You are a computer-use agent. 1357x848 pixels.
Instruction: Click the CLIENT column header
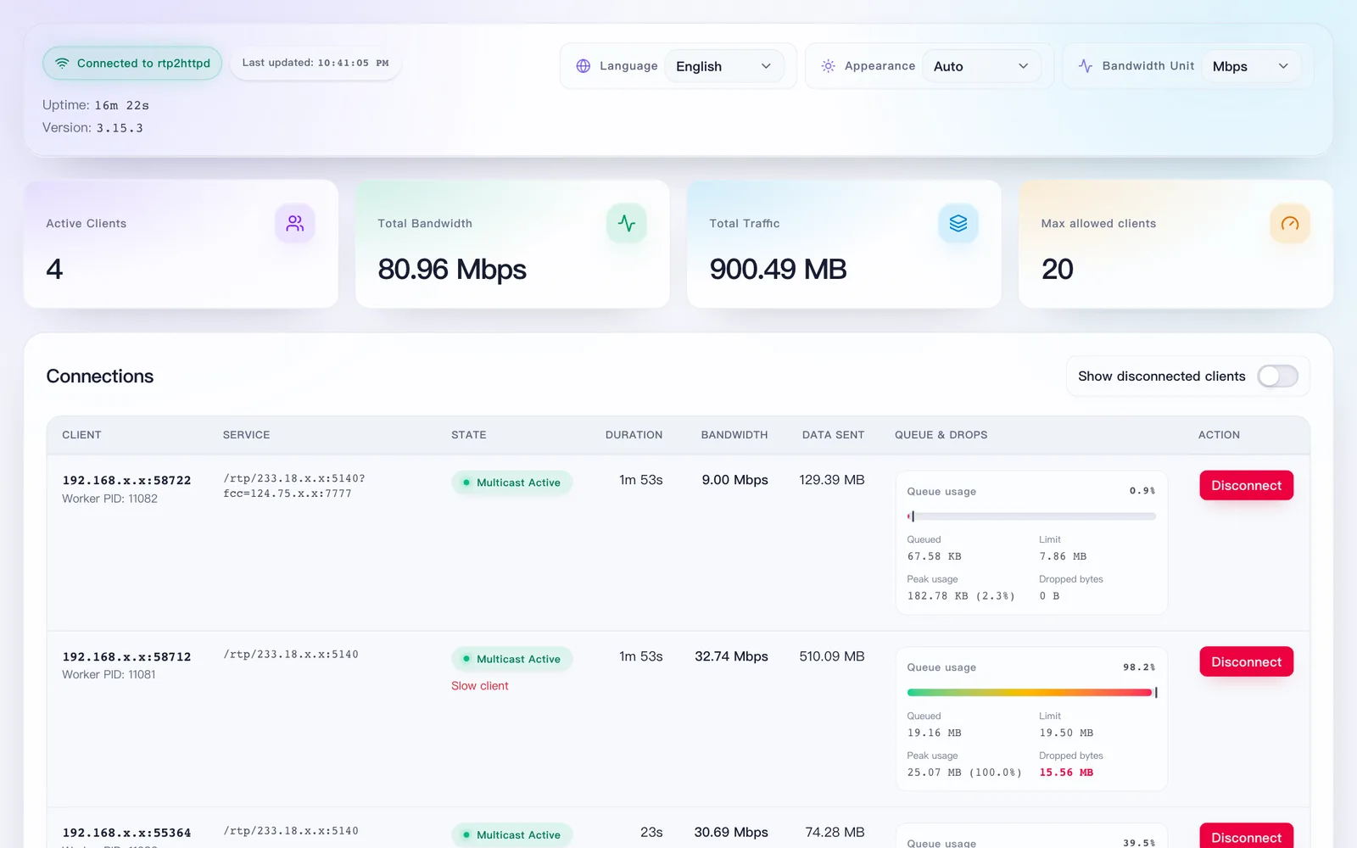(x=81, y=435)
